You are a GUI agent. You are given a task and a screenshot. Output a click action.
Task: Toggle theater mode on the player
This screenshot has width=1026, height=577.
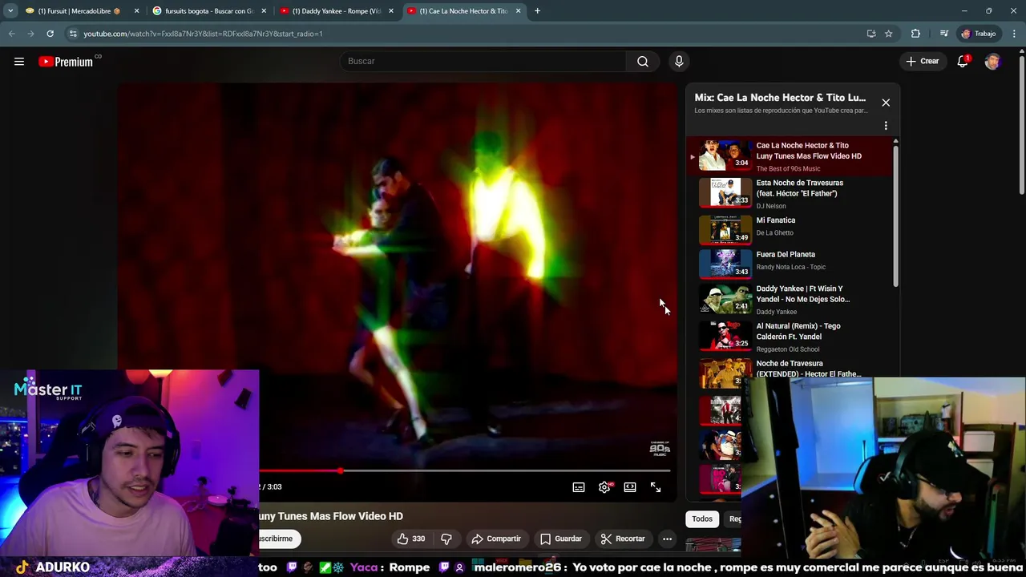pos(630,486)
